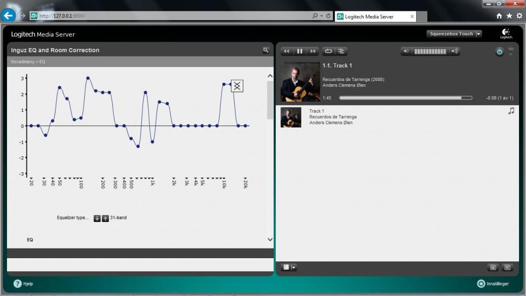Click the playlist row album thumbnail
The width and height of the screenshot is (526, 296).
tap(291, 117)
